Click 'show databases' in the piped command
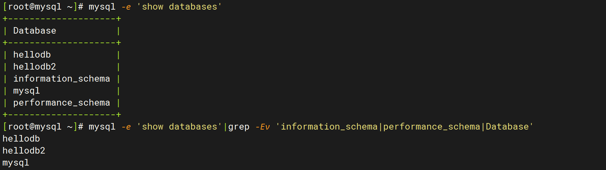The width and height of the screenshot is (606, 170). pos(180,127)
